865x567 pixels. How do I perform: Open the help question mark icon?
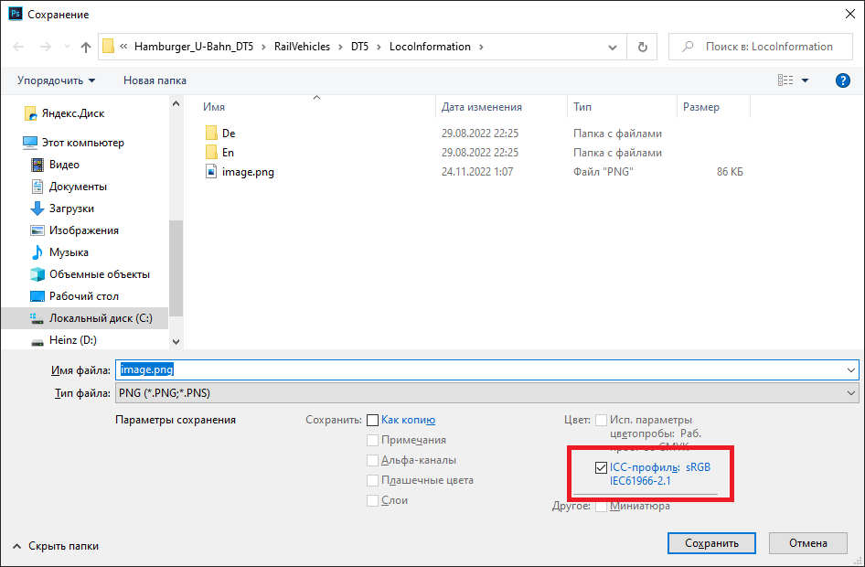point(842,80)
